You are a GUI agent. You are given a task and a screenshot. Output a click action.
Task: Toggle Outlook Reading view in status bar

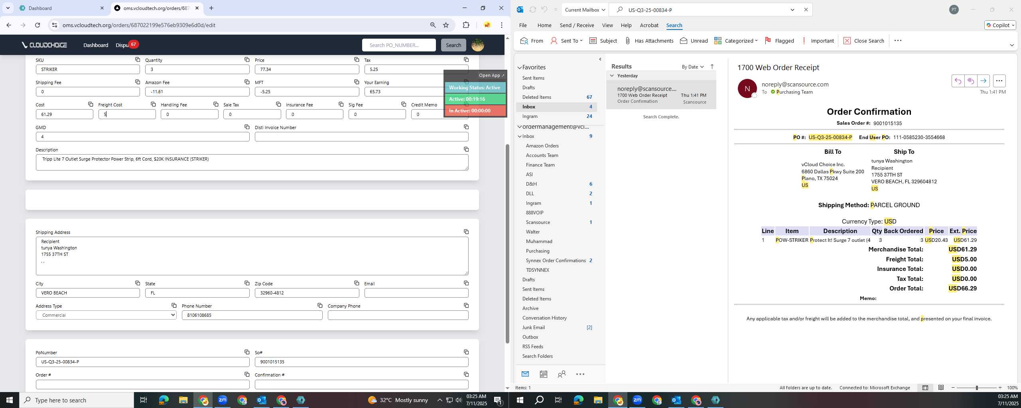point(941,388)
